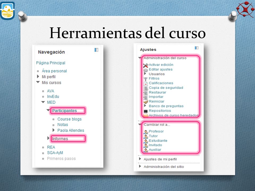The width and height of the screenshot is (255, 191).
Task: Expand the Mi perfil node
Action: click(38, 76)
